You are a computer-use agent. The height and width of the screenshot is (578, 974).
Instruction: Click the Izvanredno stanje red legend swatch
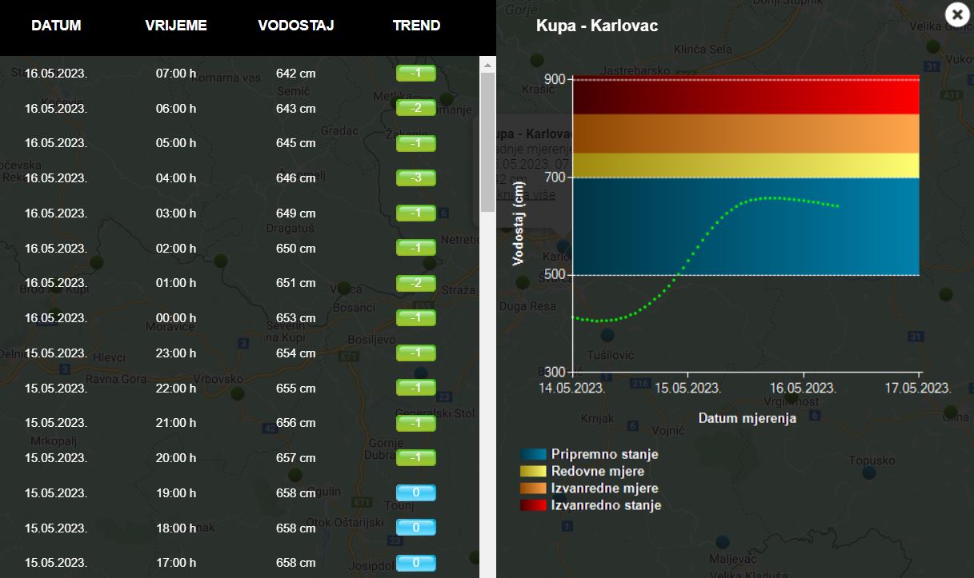[533, 505]
